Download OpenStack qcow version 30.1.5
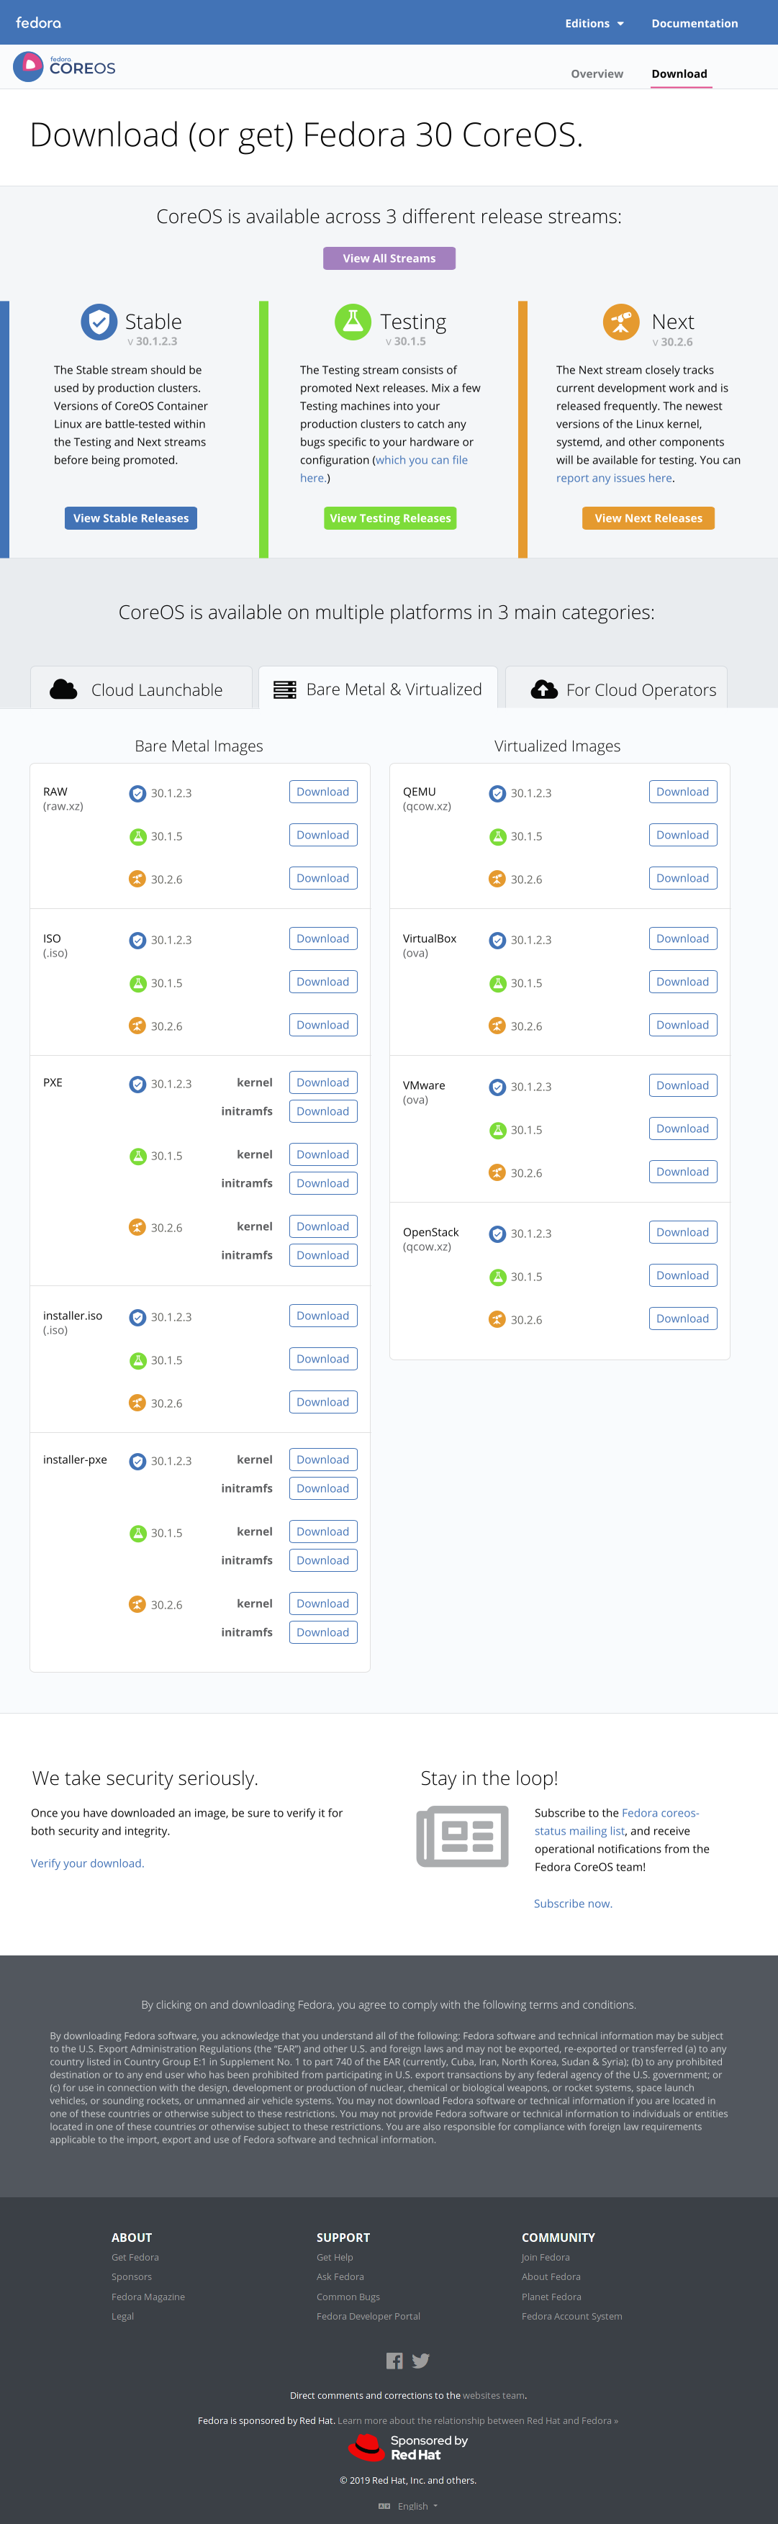The height and width of the screenshot is (2524, 778). 682,1276
